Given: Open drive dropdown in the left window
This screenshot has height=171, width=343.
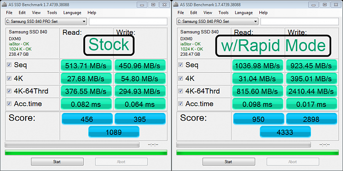Looking at the screenshot, I should (46, 21).
